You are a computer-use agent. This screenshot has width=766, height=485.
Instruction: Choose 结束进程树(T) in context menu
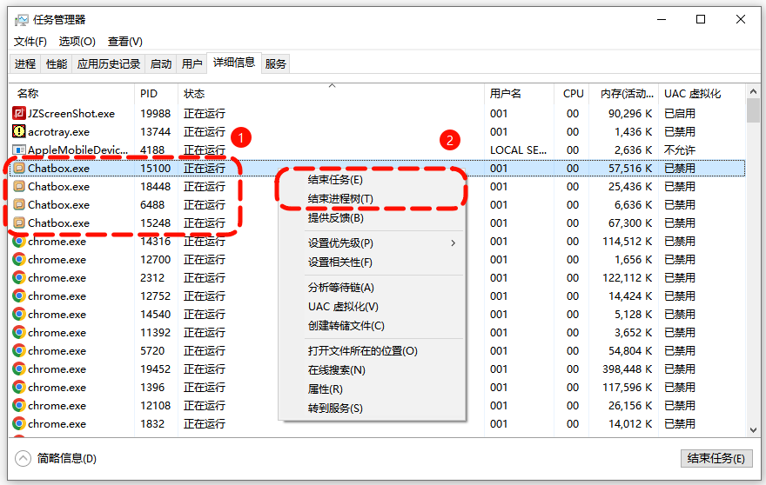(340, 198)
